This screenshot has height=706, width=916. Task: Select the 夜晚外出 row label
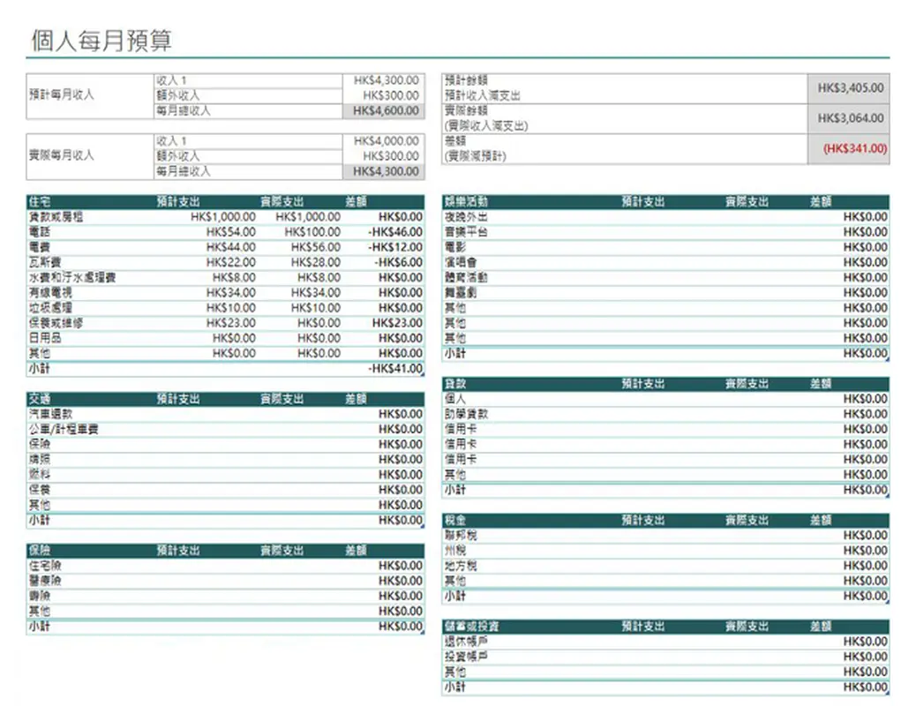pyautogui.click(x=466, y=217)
